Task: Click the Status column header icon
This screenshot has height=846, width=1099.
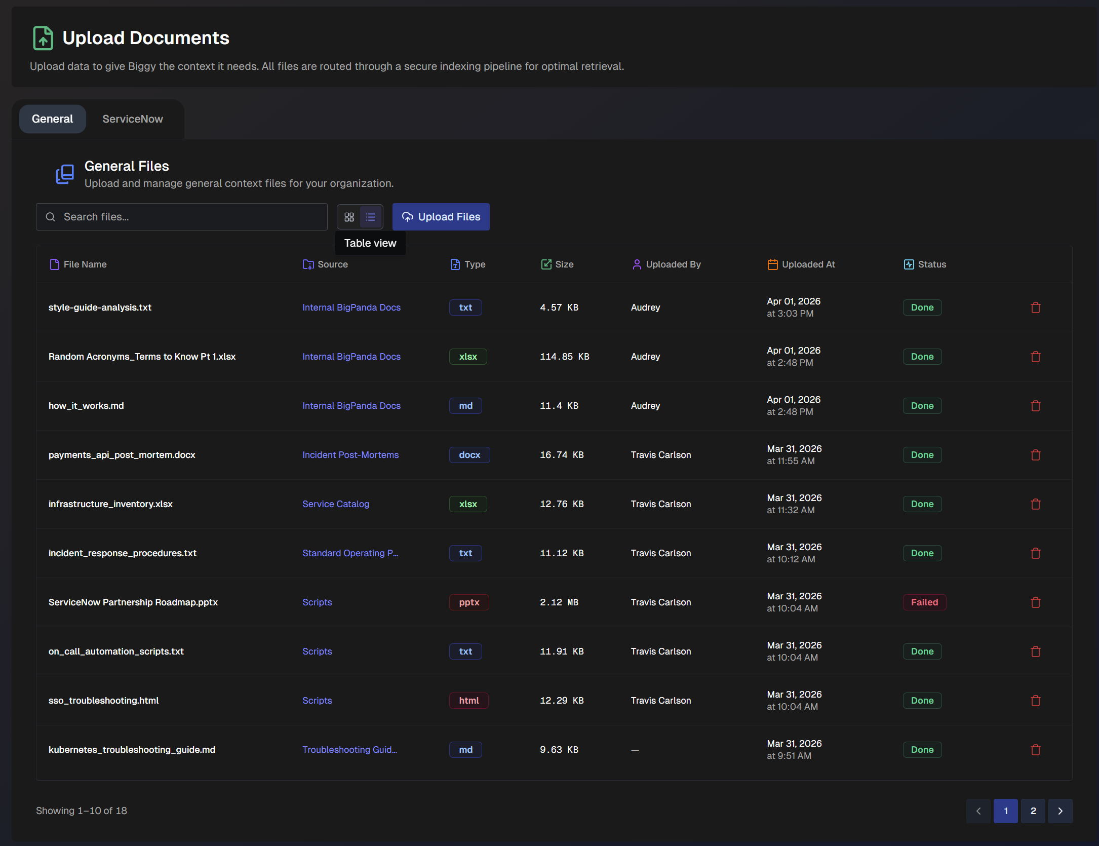Action: [x=907, y=264]
